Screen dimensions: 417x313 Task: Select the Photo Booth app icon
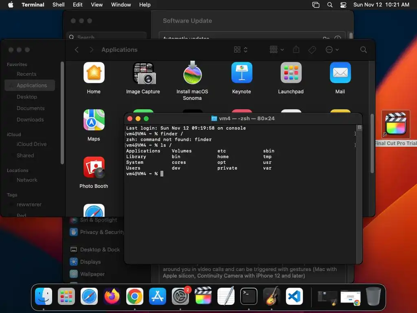(94, 167)
